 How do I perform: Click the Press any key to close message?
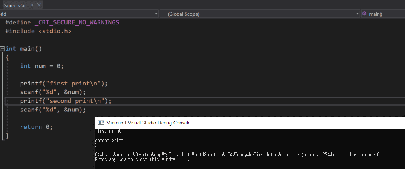pyautogui.click(x=142, y=160)
